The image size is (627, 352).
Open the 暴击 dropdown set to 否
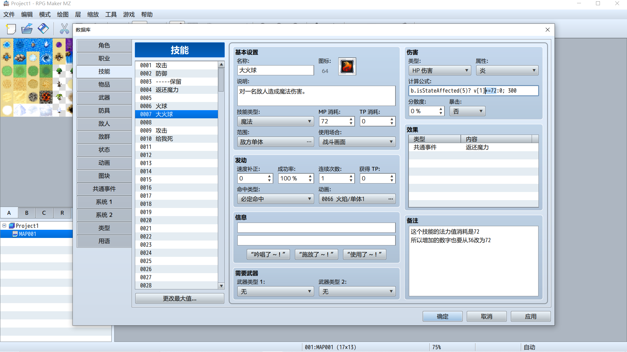tap(467, 111)
